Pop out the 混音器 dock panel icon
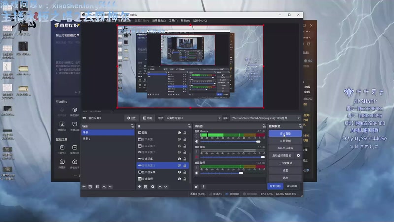Screen dimensions: 394x222 coord(264,126)
